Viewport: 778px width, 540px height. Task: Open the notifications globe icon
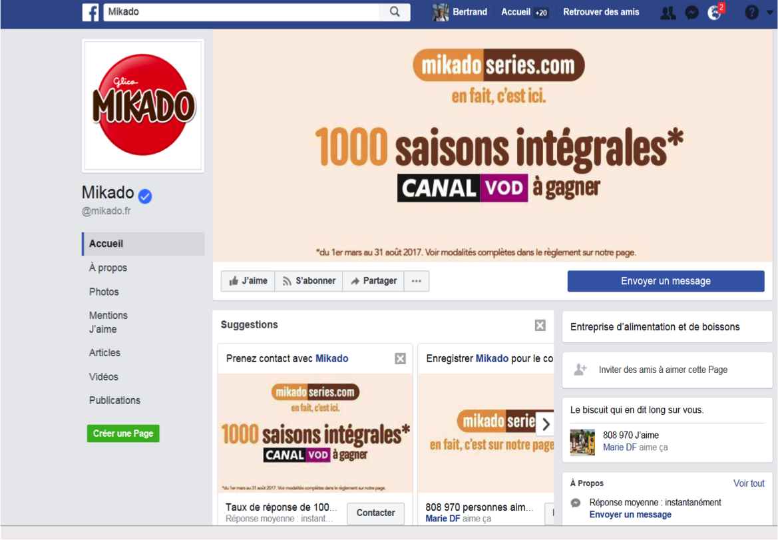[x=715, y=13]
